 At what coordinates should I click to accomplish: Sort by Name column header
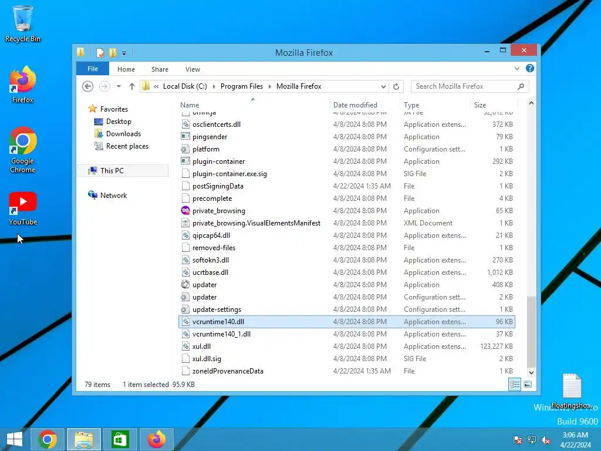coord(254,105)
